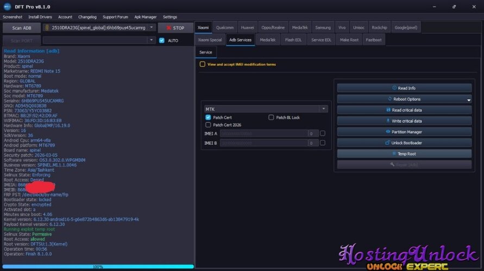
Task: Click the Reboot Options refresh icon
Action: [x=389, y=99]
